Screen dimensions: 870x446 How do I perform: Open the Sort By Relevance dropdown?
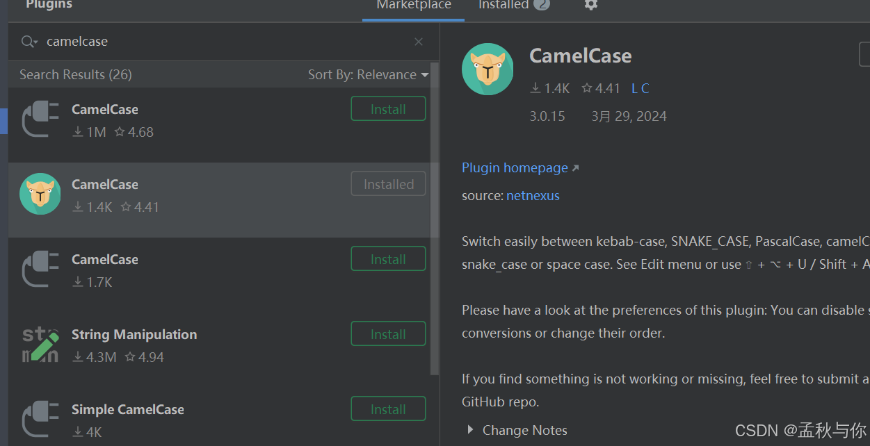click(369, 74)
